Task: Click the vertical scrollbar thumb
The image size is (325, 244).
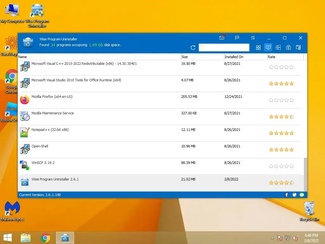Action: point(306,174)
